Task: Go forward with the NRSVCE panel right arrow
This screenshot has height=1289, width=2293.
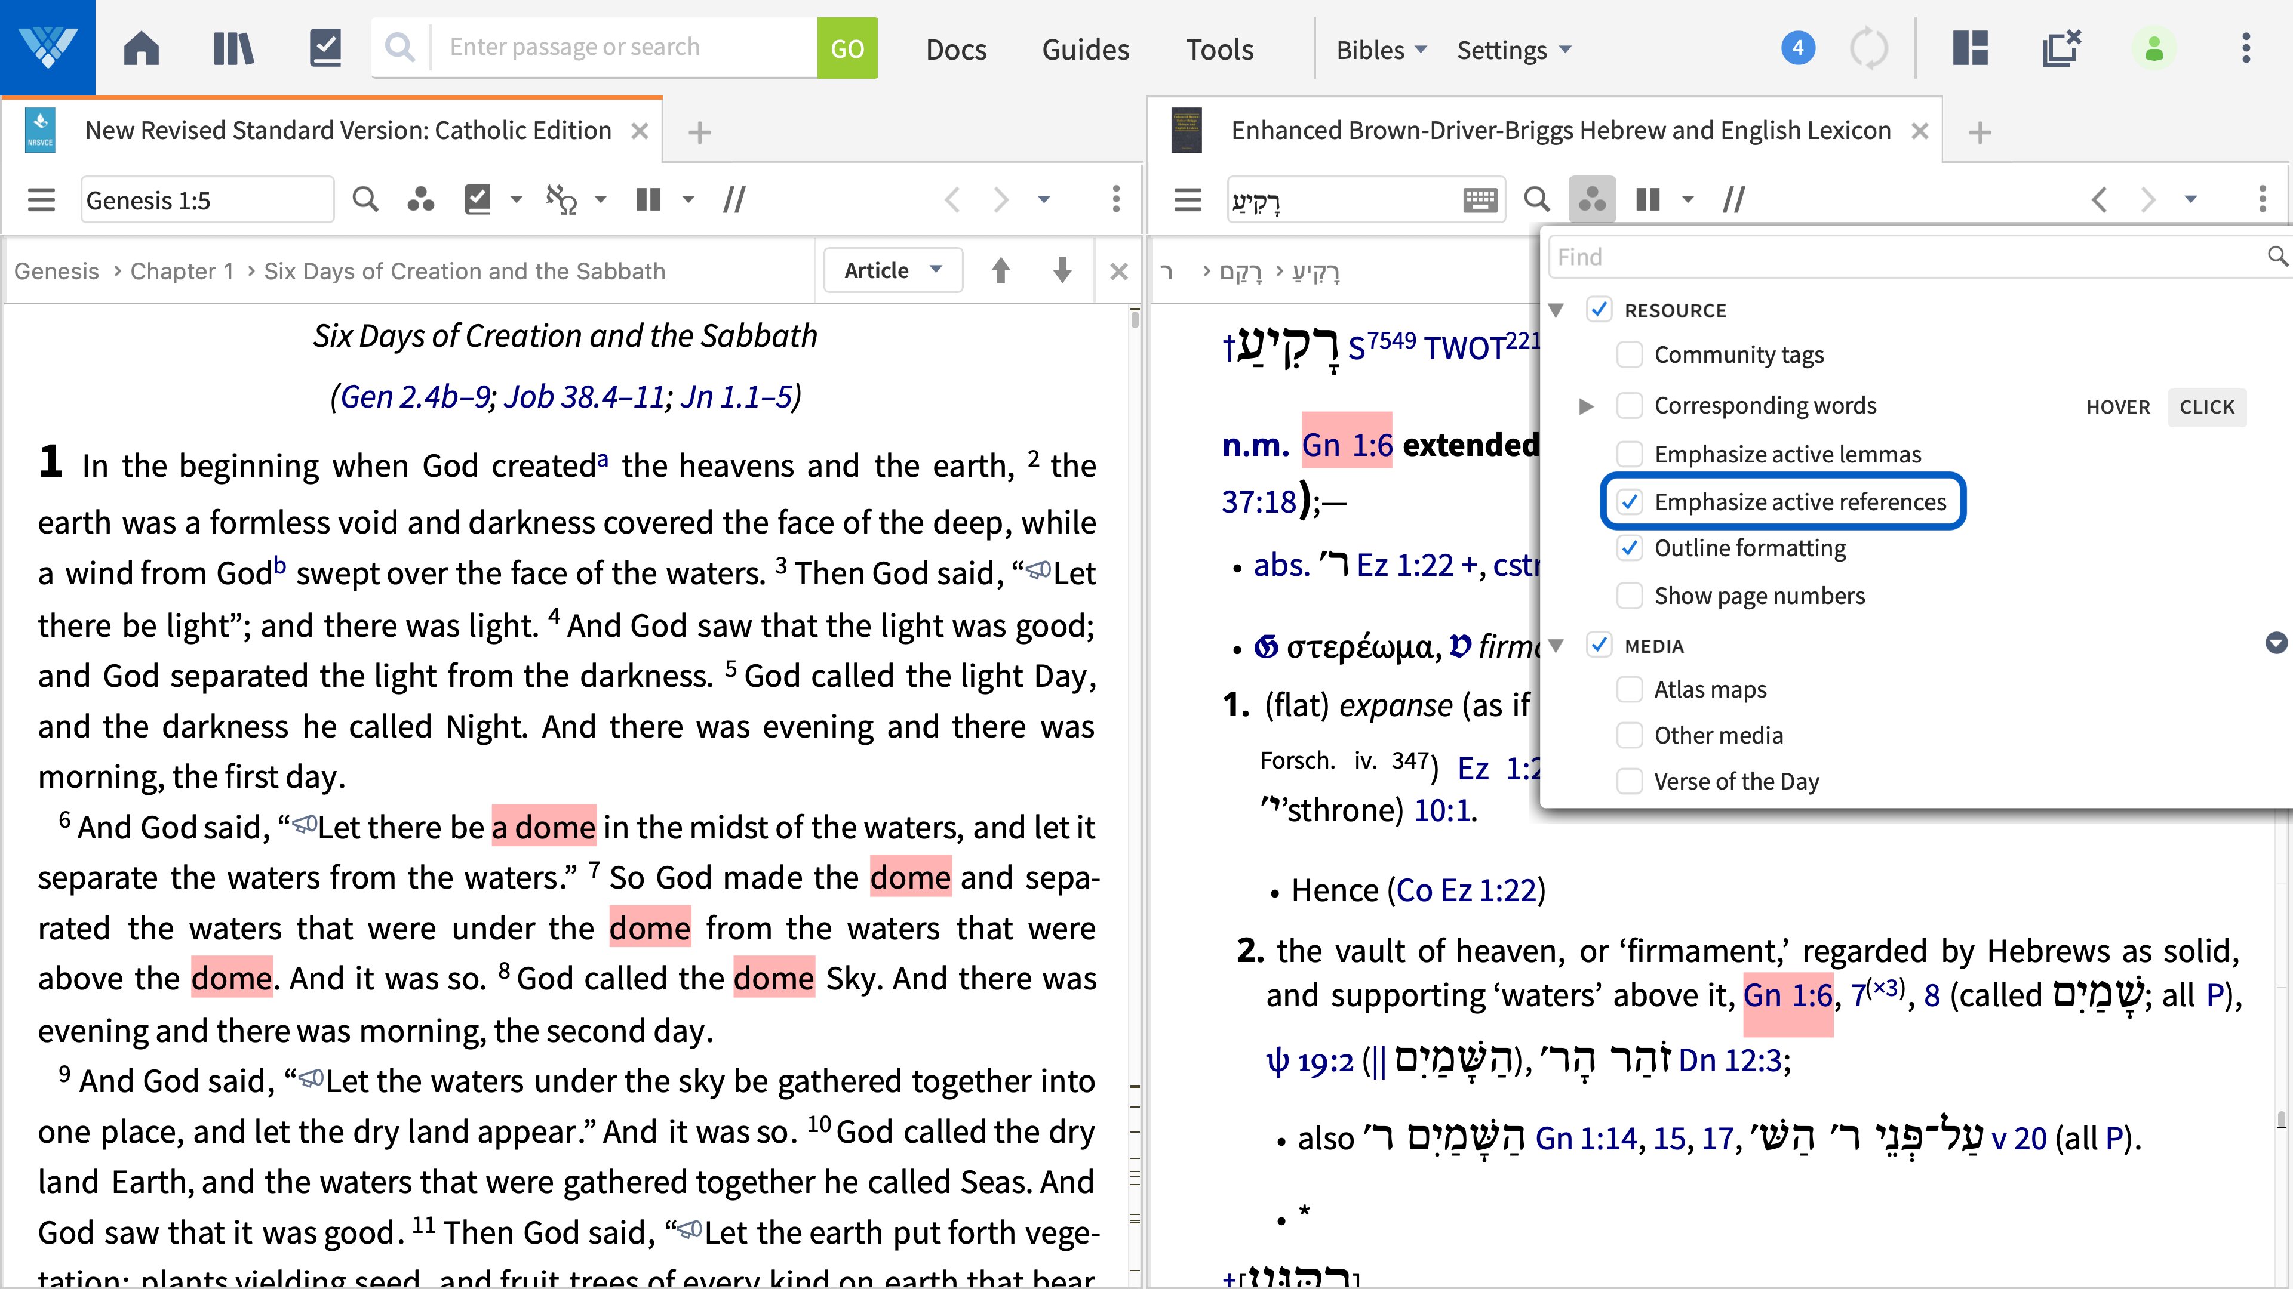Action: 1001,199
